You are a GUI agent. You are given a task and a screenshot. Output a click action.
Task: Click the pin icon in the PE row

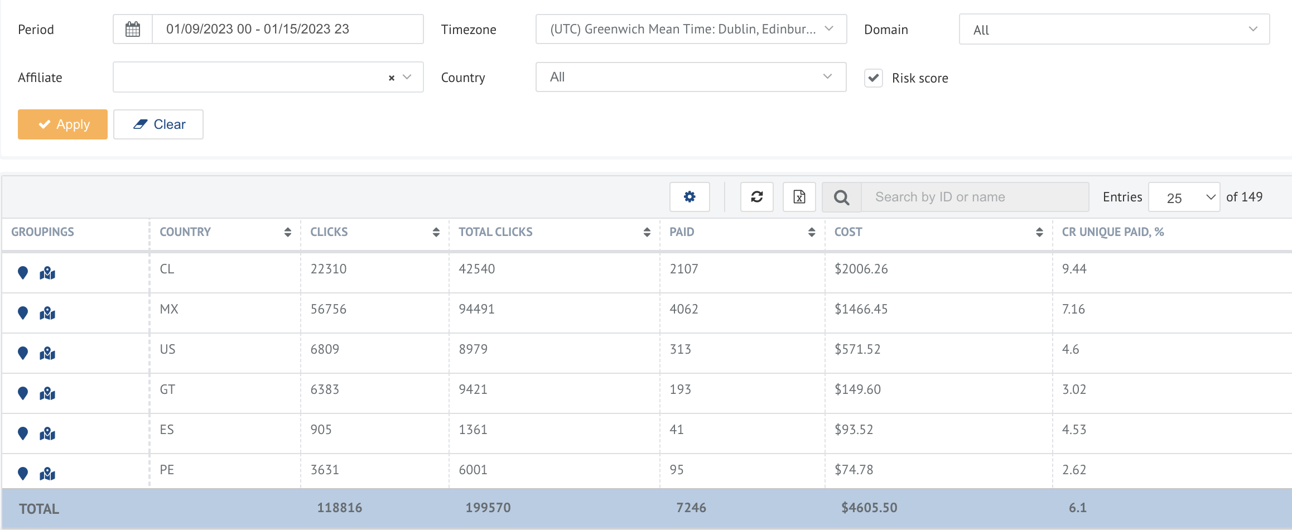pyautogui.click(x=23, y=474)
